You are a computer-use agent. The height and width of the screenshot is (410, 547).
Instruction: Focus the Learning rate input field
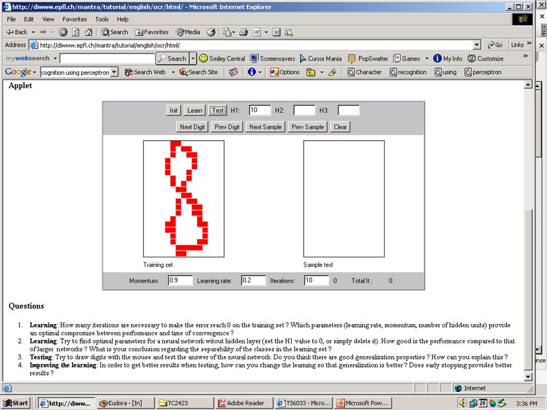(x=253, y=280)
